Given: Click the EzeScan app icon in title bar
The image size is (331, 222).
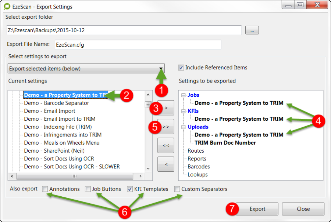Looking at the screenshot, I should 6,7.
